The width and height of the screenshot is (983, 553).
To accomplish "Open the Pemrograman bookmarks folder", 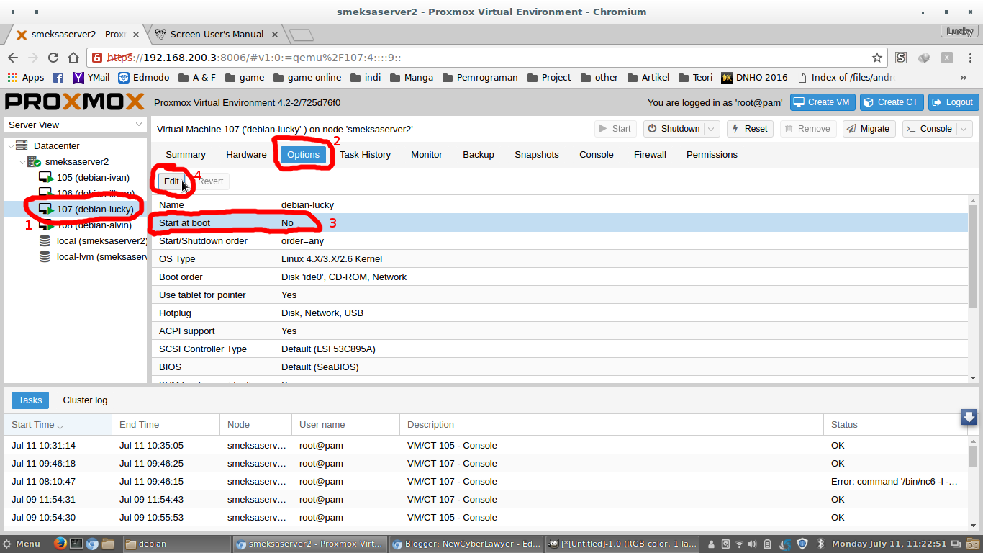I will 480,77.
